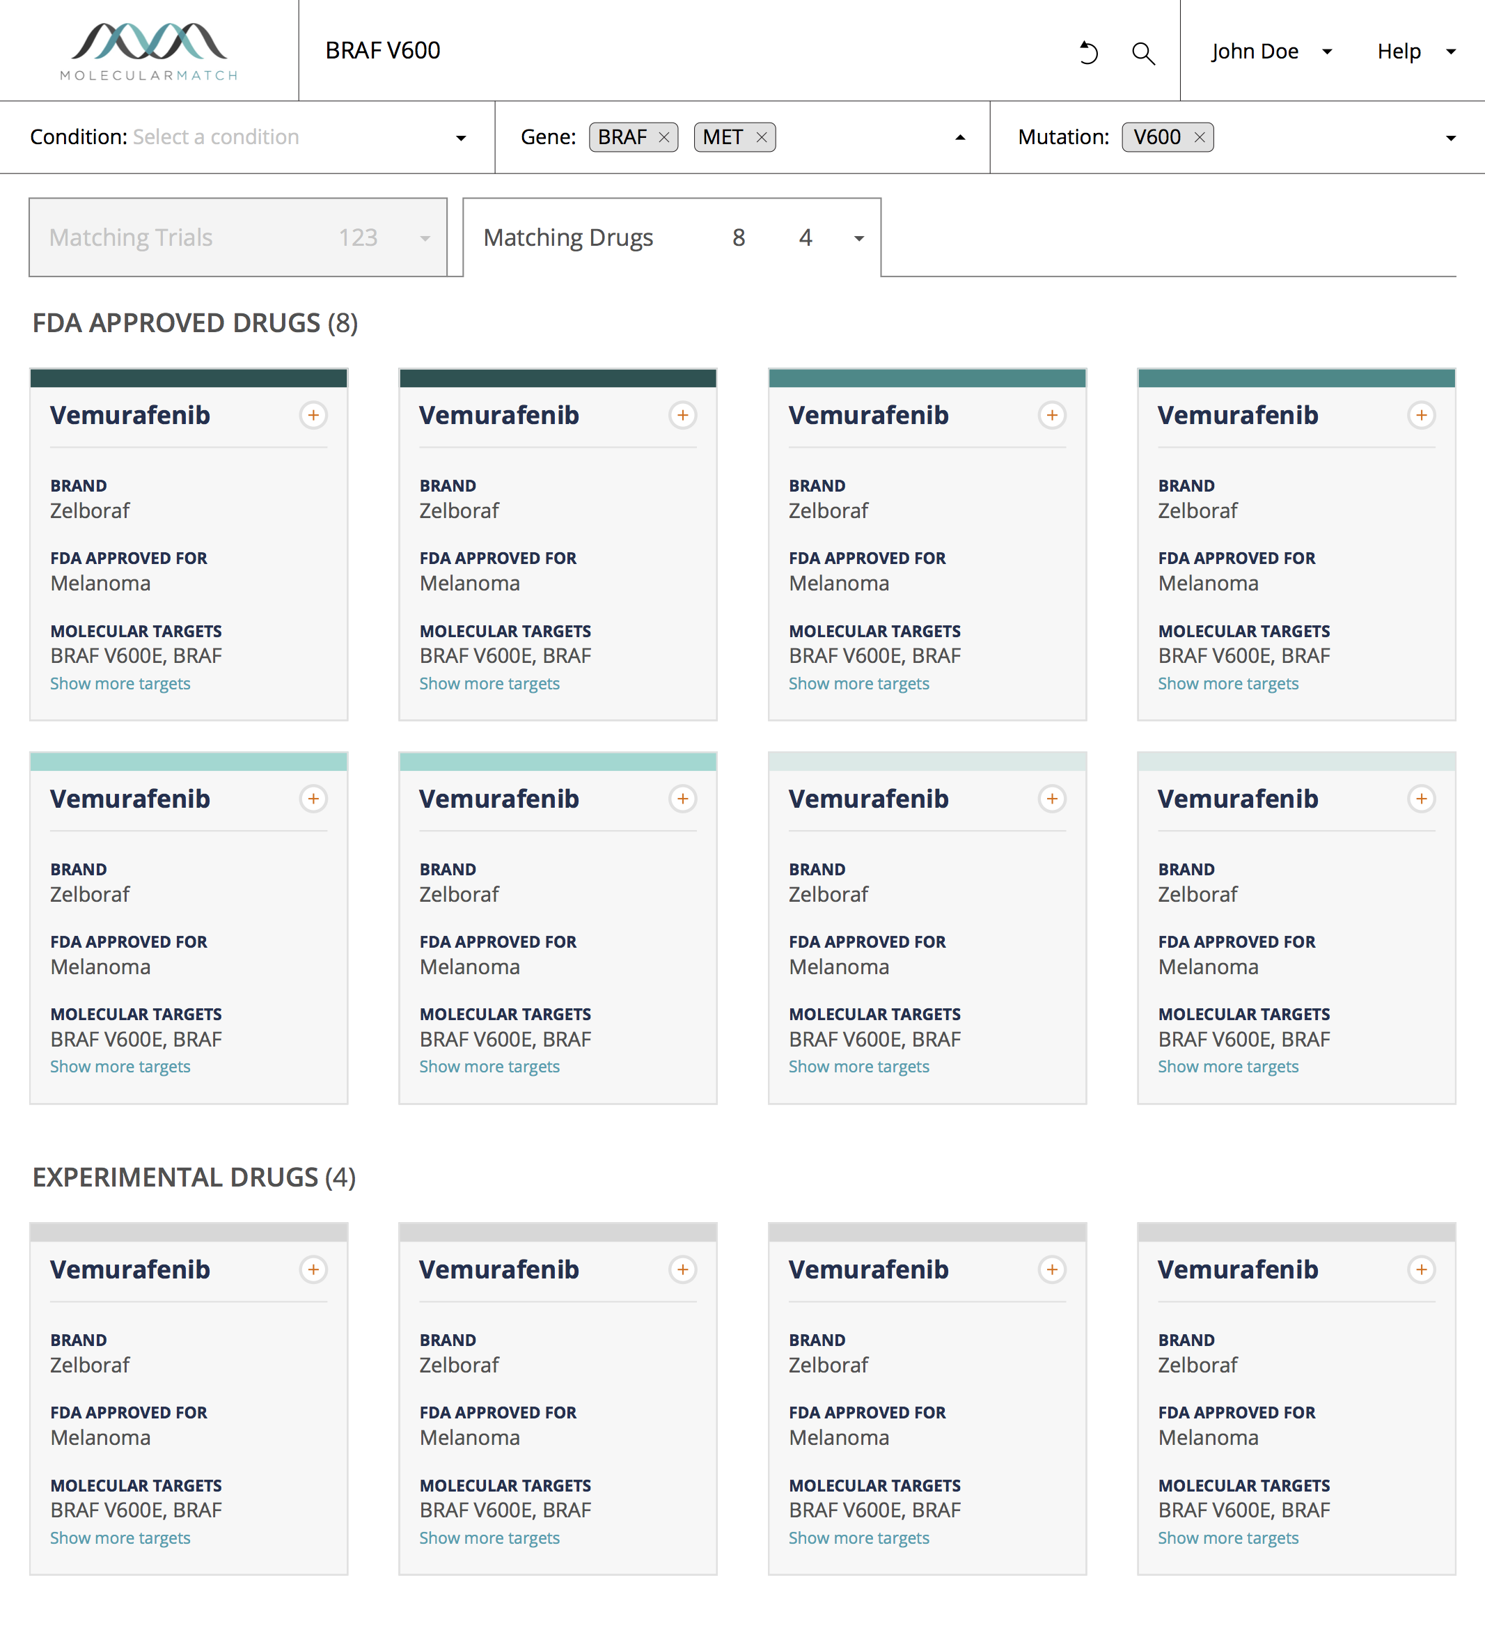Click the V600 mutation tag label

click(1156, 137)
